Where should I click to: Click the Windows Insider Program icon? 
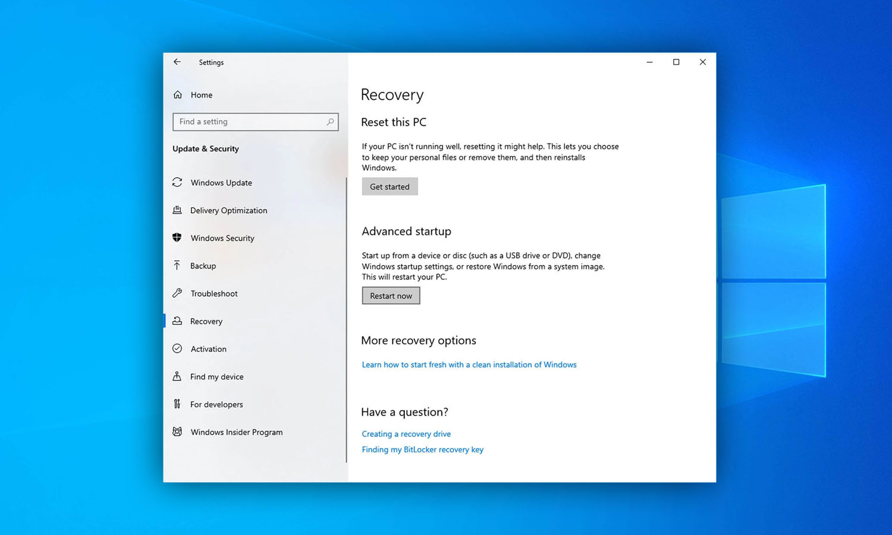click(x=177, y=432)
